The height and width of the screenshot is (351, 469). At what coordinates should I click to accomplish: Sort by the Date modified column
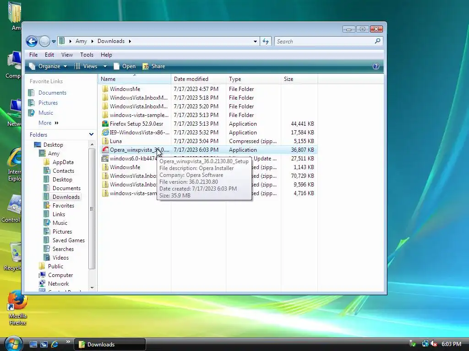pyautogui.click(x=198, y=79)
